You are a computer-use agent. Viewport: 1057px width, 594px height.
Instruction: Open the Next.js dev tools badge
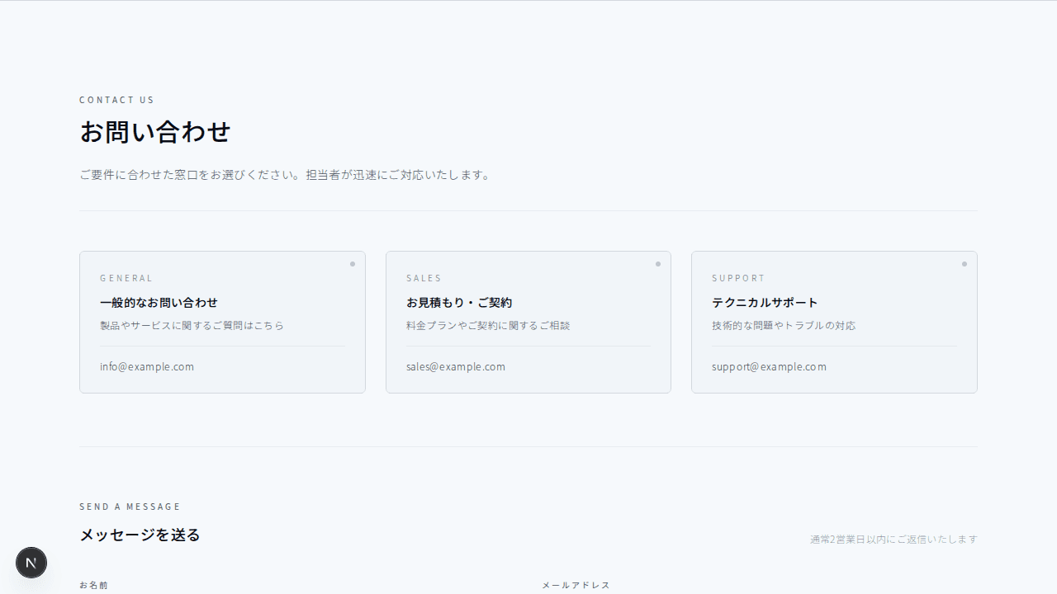31,563
